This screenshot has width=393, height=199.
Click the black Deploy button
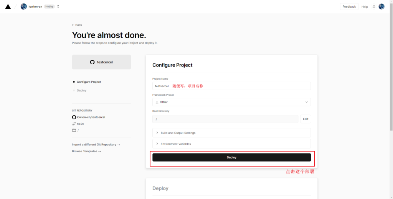pos(231,158)
